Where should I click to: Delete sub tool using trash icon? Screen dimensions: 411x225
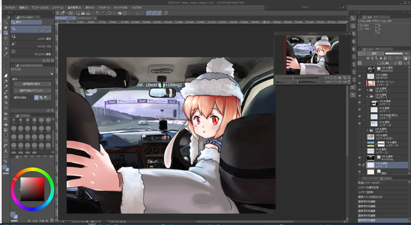(52, 60)
